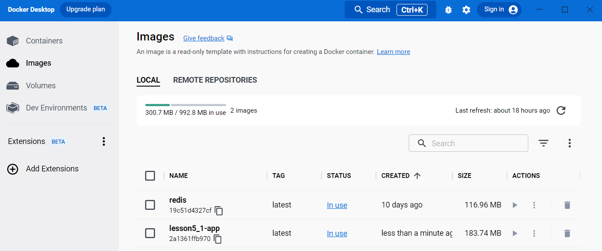Image resolution: width=602 pixels, height=251 pixels.
Task: Refresh the images list
Action: point(561,110)
